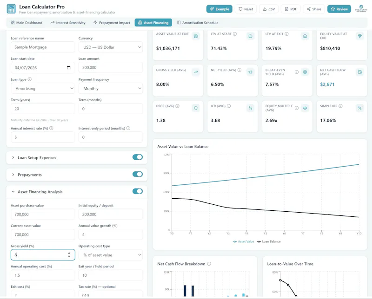Click the Annual interest rate field
The height and width of the screenshot is (299, 372).
[x=43, y=137]
